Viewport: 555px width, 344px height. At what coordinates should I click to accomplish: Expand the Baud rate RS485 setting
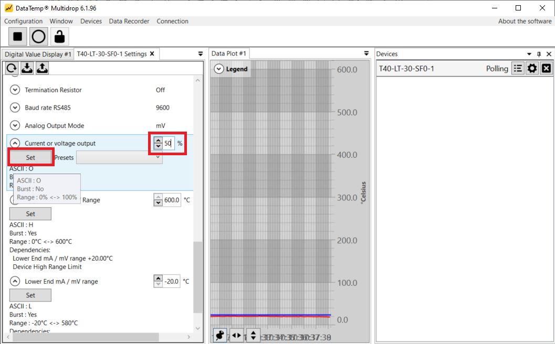tap(15, 107)
